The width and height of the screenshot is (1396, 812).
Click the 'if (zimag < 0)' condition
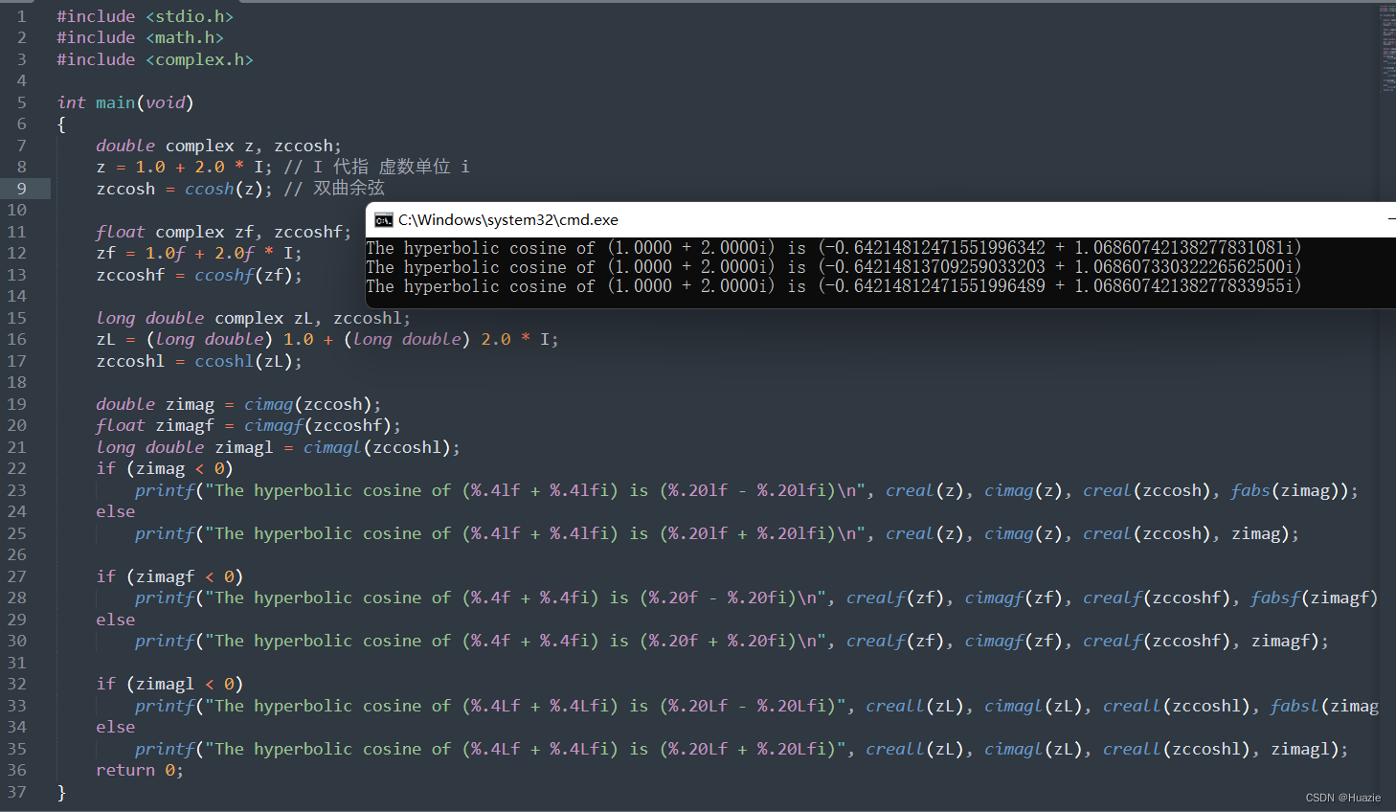(165, 468)
